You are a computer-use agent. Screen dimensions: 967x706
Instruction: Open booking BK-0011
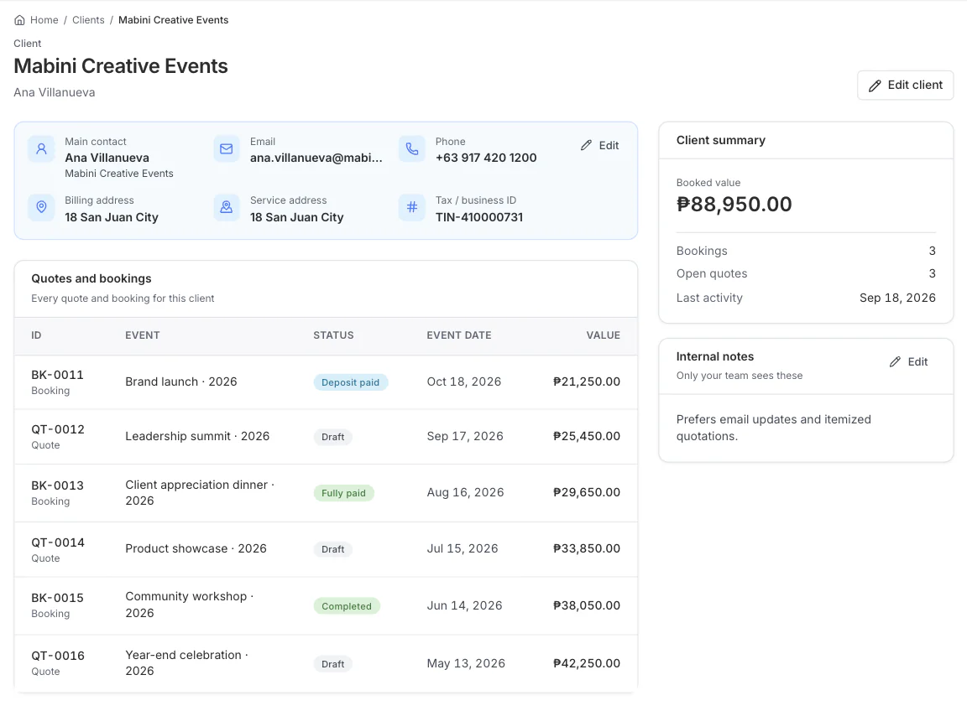57,375
